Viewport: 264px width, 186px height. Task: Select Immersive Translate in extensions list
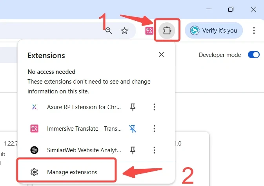click(x=84, y=128)
